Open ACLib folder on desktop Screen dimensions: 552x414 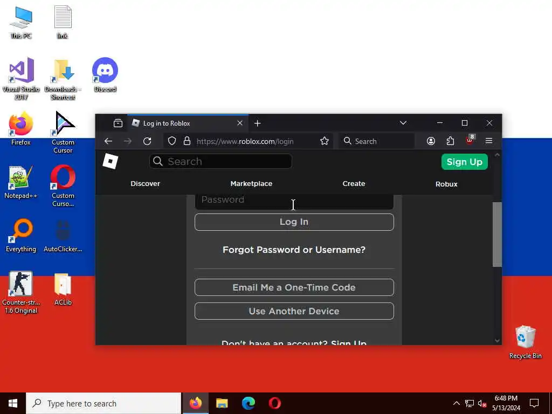click(x=63, y=289)
